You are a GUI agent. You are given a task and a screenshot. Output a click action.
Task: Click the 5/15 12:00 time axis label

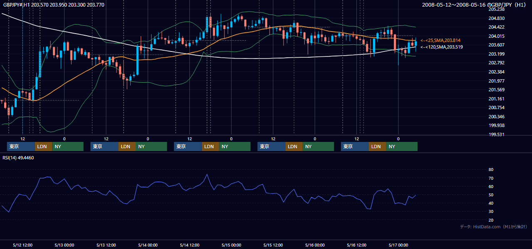click(273, 245)
